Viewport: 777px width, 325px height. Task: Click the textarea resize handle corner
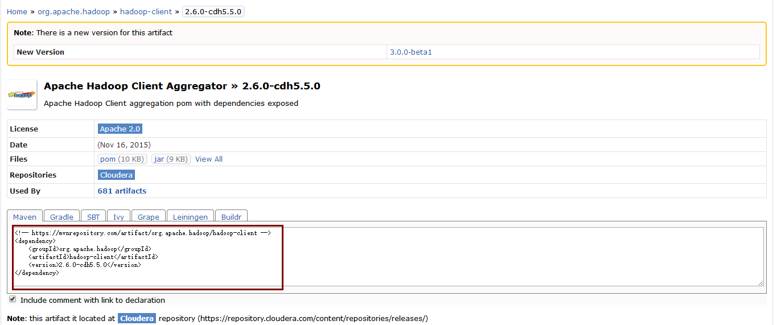(760, 283)
